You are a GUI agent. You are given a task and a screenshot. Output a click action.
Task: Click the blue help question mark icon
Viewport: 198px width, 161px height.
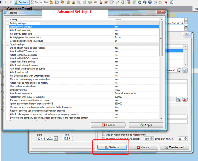[150, 2]
